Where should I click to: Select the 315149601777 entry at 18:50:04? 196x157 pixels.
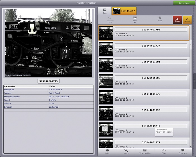(151, 46)
